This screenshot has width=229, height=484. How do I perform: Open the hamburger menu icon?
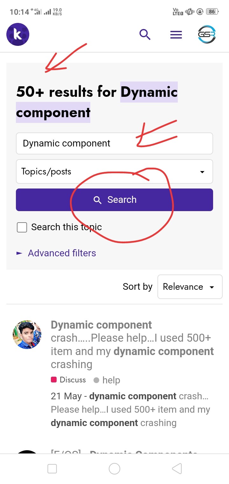point(176,35)
